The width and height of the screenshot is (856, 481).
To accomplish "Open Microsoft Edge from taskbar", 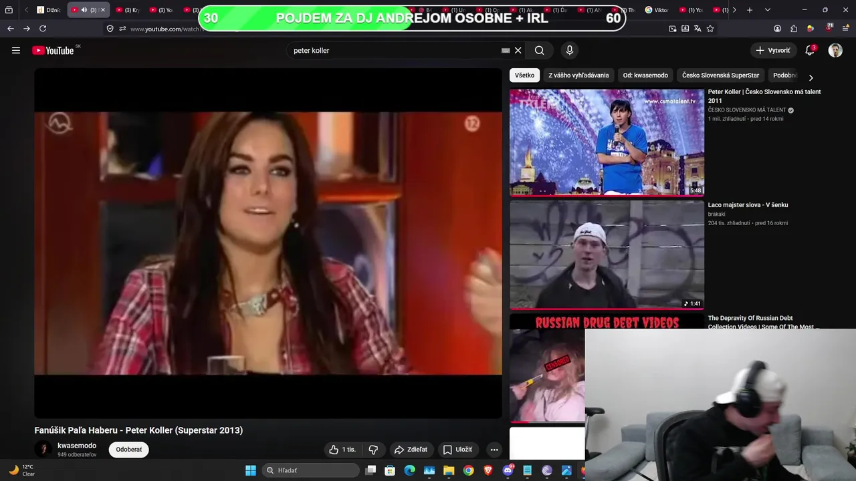I will pos(409,470).
